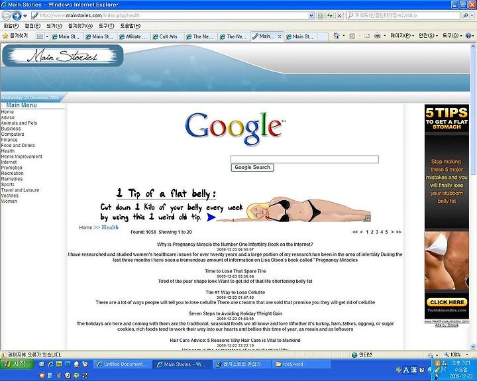Open the Food and Drinks category
The image size is (477, 381).
pos(18,146)
